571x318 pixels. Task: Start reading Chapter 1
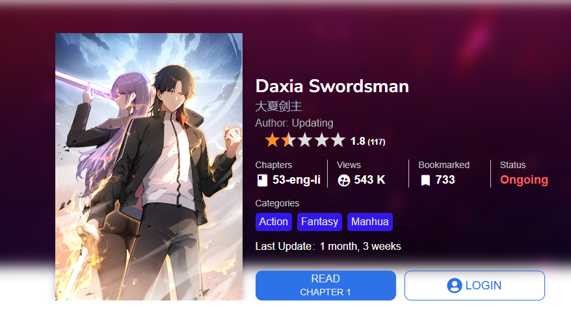pos(326,286)
